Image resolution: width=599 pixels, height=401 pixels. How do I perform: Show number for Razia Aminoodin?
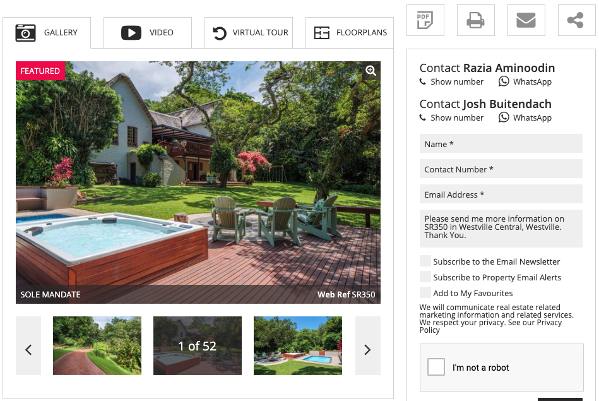coord(451,82)
